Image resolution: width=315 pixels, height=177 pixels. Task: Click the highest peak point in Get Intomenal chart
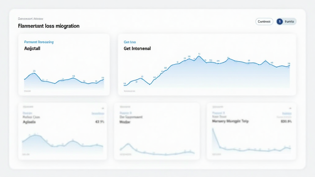click(x=199, y=56)
